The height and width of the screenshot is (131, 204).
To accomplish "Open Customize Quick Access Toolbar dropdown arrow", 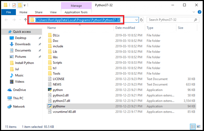I will click(25, 6).
